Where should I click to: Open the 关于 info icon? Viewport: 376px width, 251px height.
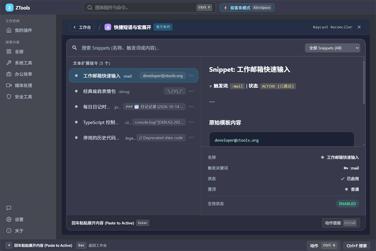[9, 231]
